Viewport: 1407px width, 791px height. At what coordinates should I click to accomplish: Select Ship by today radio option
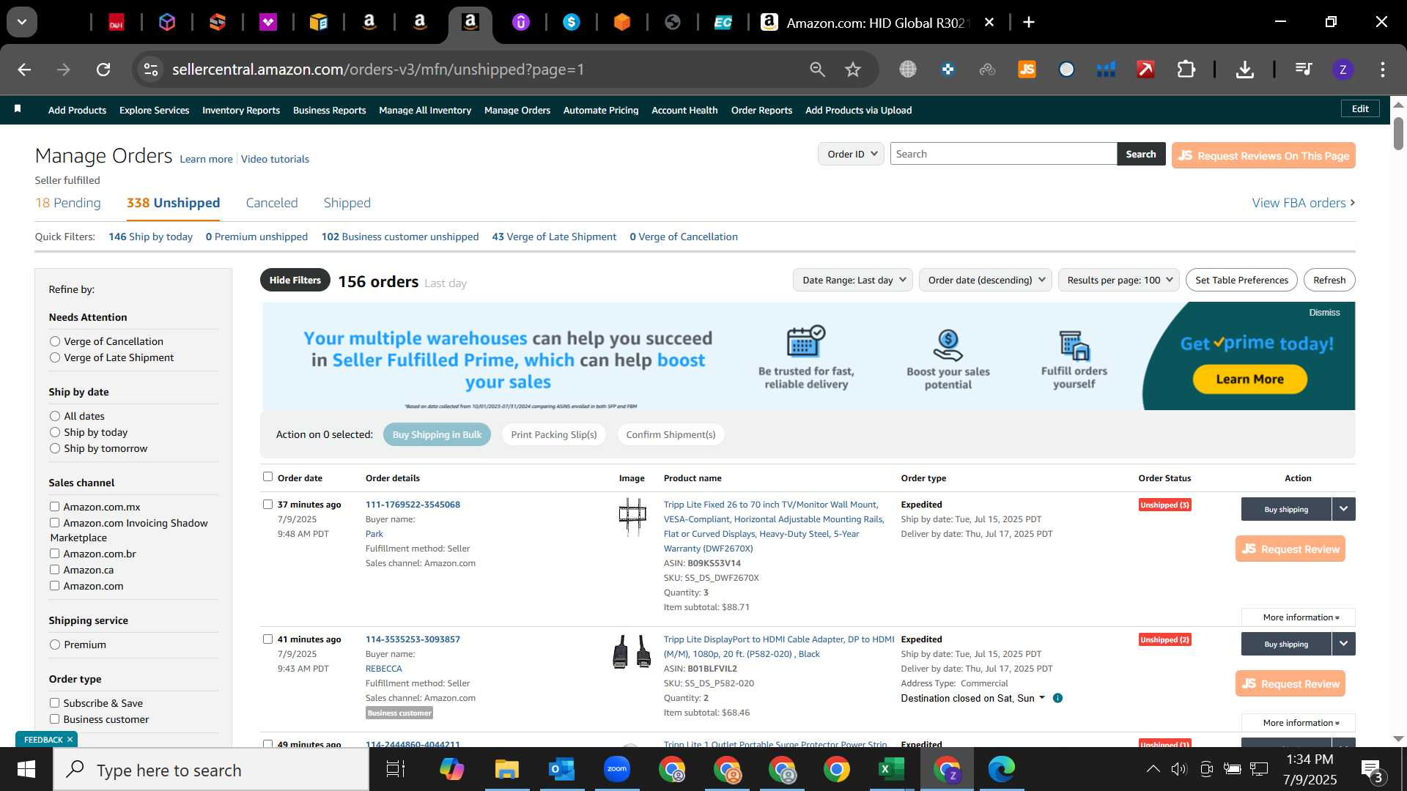click(55, 432)
